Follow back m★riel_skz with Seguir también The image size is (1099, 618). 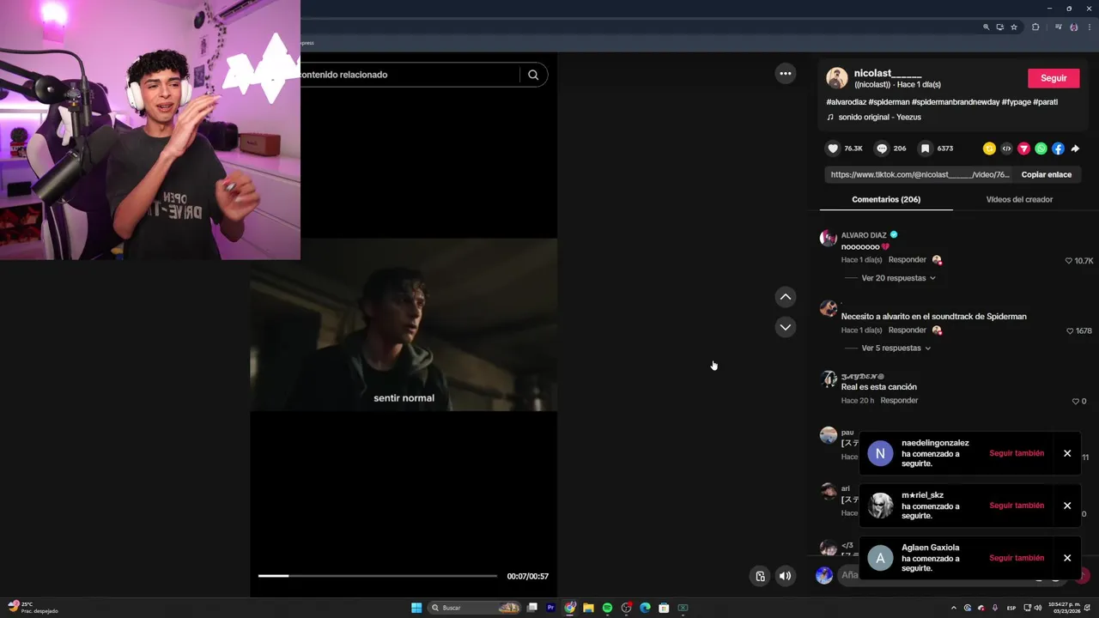(1017, 506)
